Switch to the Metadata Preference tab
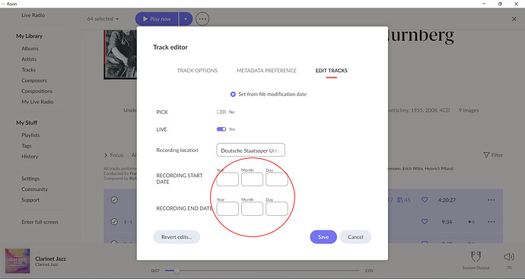 (x=266, y=71)
